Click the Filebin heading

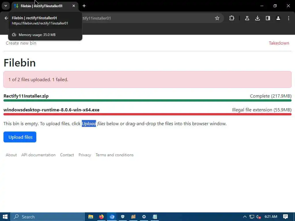(20, 63)
